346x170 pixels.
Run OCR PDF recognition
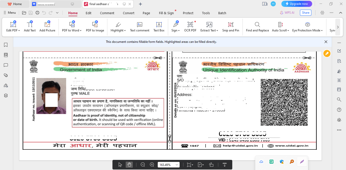190,26
